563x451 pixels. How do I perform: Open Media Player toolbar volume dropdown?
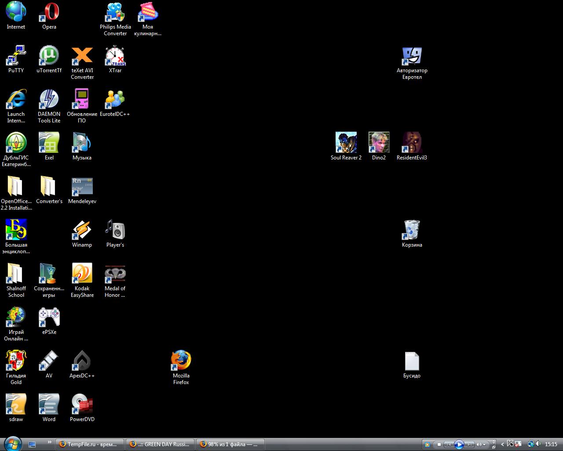pyautogui.click(x=484, y=444)
